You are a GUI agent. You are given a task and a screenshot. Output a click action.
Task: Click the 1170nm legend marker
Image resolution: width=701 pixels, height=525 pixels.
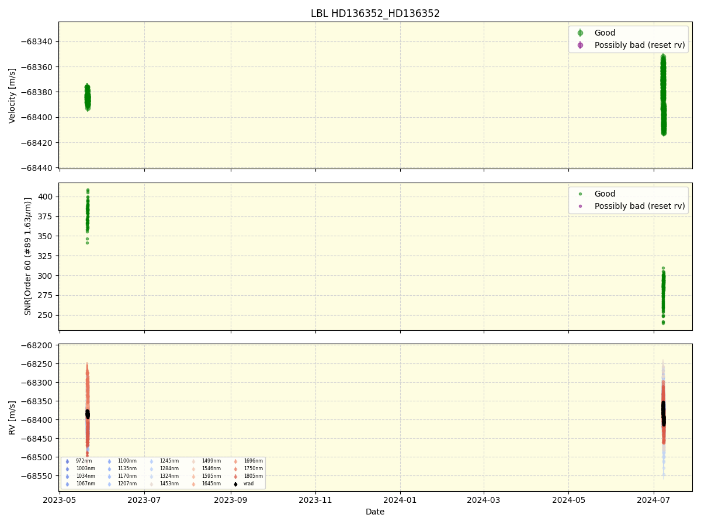(x=109, y=477)
